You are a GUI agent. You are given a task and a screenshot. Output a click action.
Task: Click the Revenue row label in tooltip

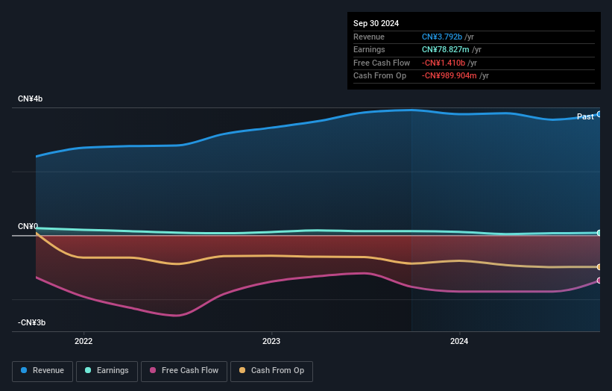click(369, 37)
